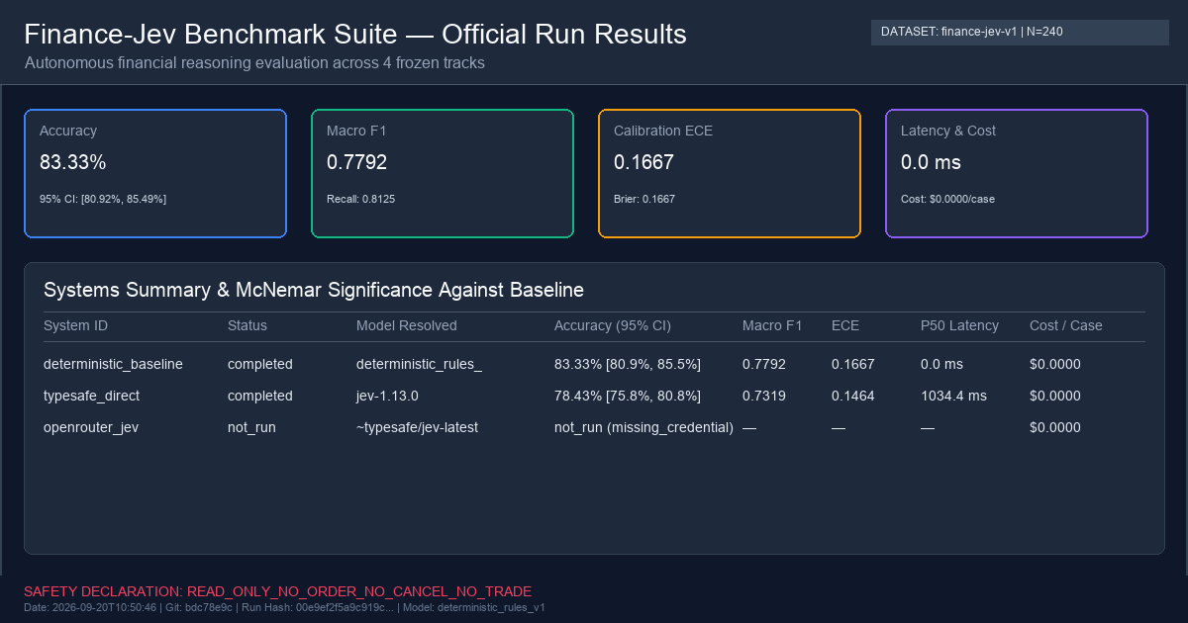Click the 78.43% [75.8%, 80.8%] accuracy cell
The image size is (1188, 623).
[628, 396]
